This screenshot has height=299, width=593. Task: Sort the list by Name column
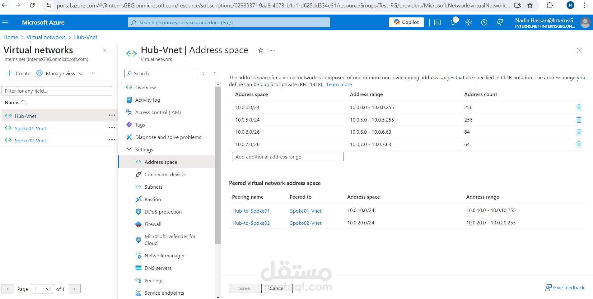(16, 102)
